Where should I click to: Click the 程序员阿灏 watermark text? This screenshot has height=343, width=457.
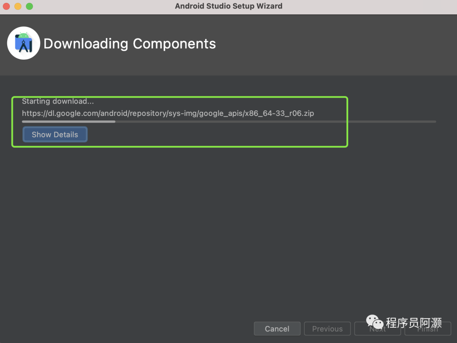click(x=414, y=323)
